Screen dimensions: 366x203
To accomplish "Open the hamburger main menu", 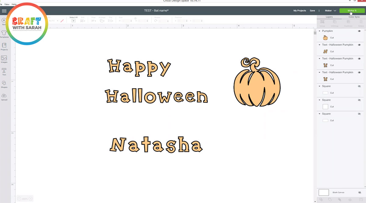I will pyautogui.click(x=4, y=11).
